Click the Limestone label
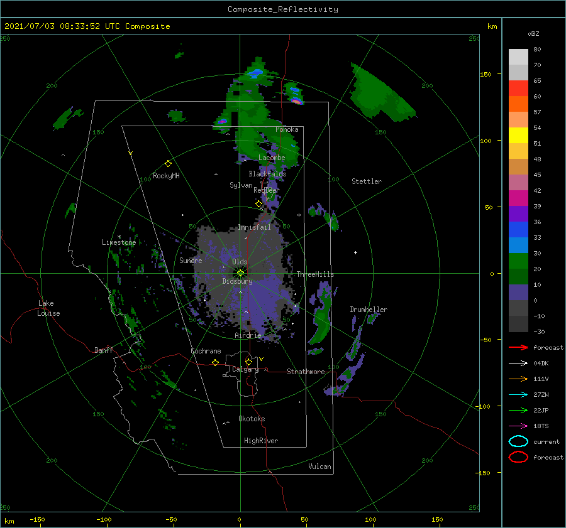This screenshot has width=566, height=528. pos(119,242)
